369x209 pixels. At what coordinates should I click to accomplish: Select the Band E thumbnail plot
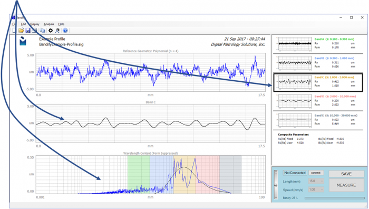tap(294, 120)
